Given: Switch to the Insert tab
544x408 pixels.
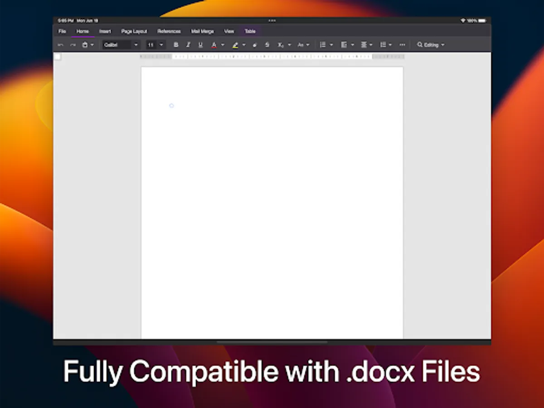Looking at the screenshot, I should [x=105, y=31].
